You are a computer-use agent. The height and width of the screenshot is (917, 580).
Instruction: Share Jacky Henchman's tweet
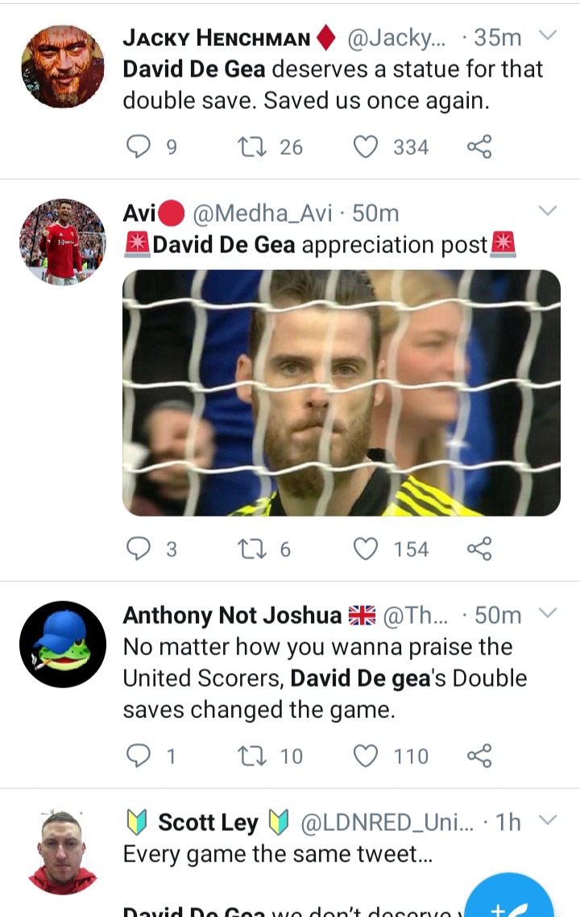click(479, 146)
